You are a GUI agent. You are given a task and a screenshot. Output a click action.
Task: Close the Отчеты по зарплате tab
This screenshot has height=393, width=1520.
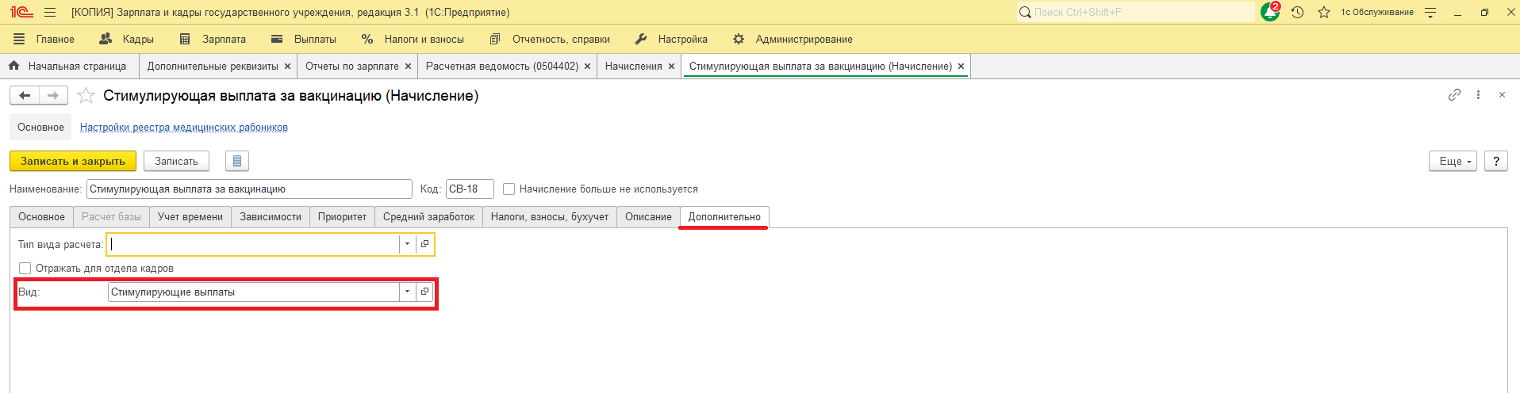point(408,67)
